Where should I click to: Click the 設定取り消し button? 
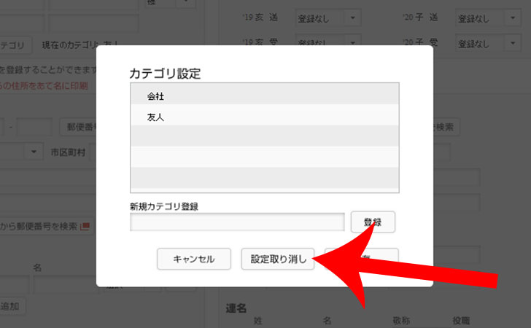pos(278,259)
